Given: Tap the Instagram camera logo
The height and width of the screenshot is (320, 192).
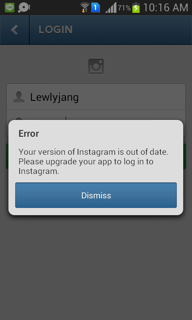Looking at the screenshot, I should (96, 66).
